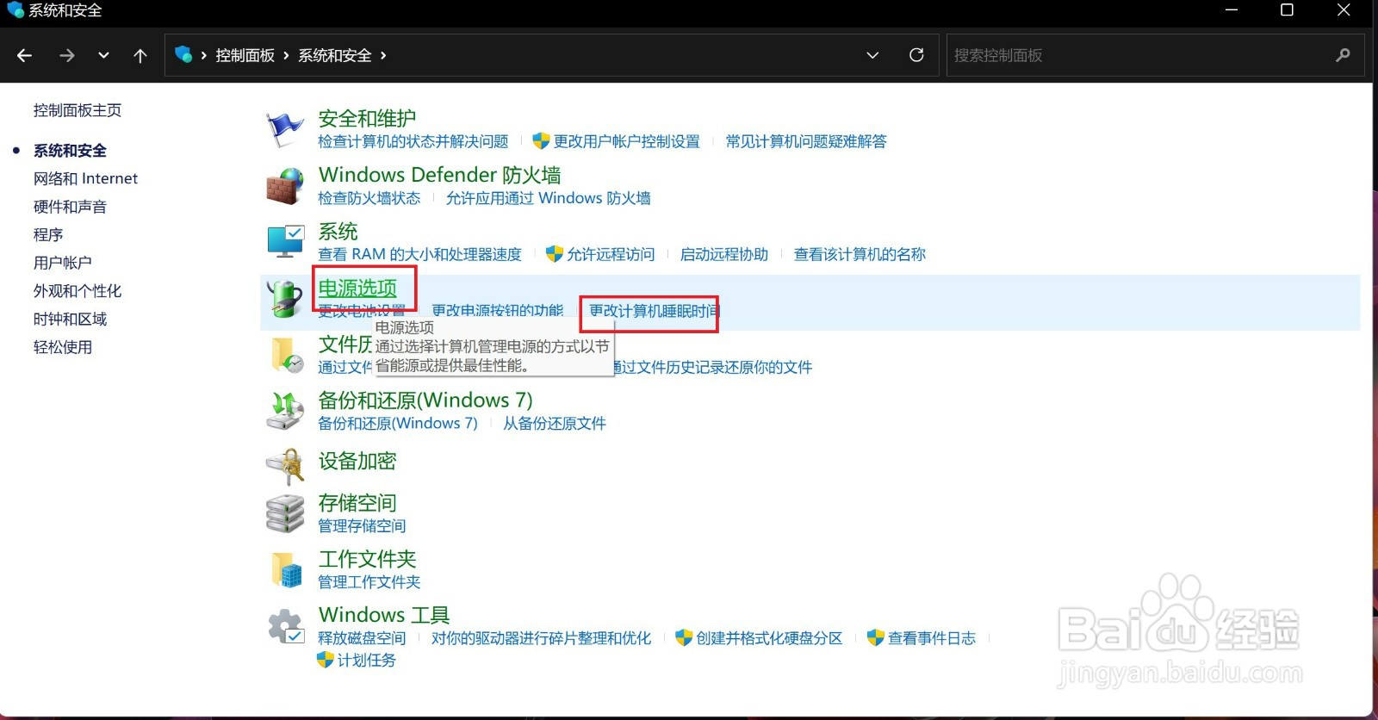
Task: Click 管理存储空间 link
Action: coord(362,525)
